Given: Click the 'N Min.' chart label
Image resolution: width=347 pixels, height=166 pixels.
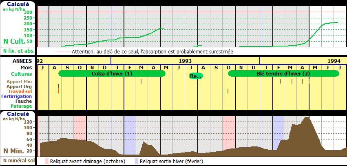Looking at the screenshot, I should [x=14, y=151].
